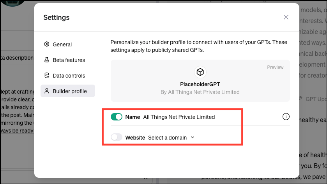This screenshot has width=327, height=184.
Task: Select the Builder profile section
Action: [68, 91]
